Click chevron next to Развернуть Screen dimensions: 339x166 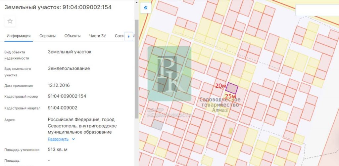tap(73, 139)
